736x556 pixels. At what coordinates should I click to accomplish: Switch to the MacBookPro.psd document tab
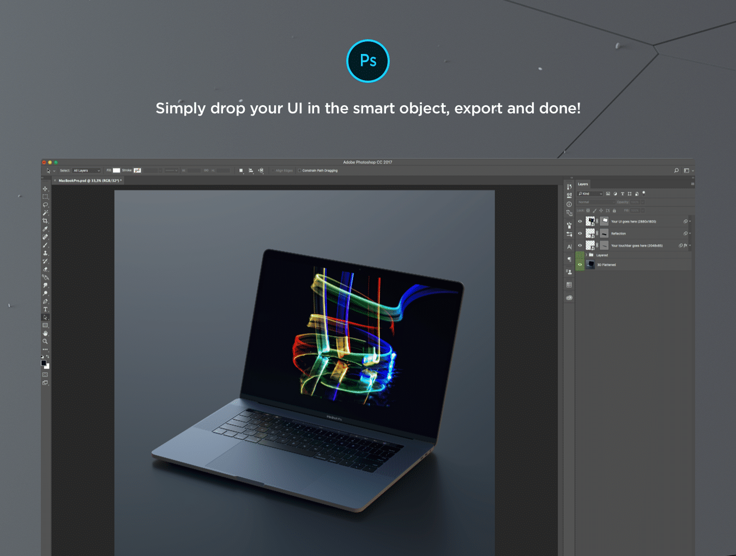tap(89, 180)
